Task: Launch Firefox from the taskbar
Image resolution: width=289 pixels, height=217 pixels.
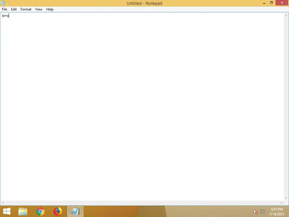Action: coord(58,211)
